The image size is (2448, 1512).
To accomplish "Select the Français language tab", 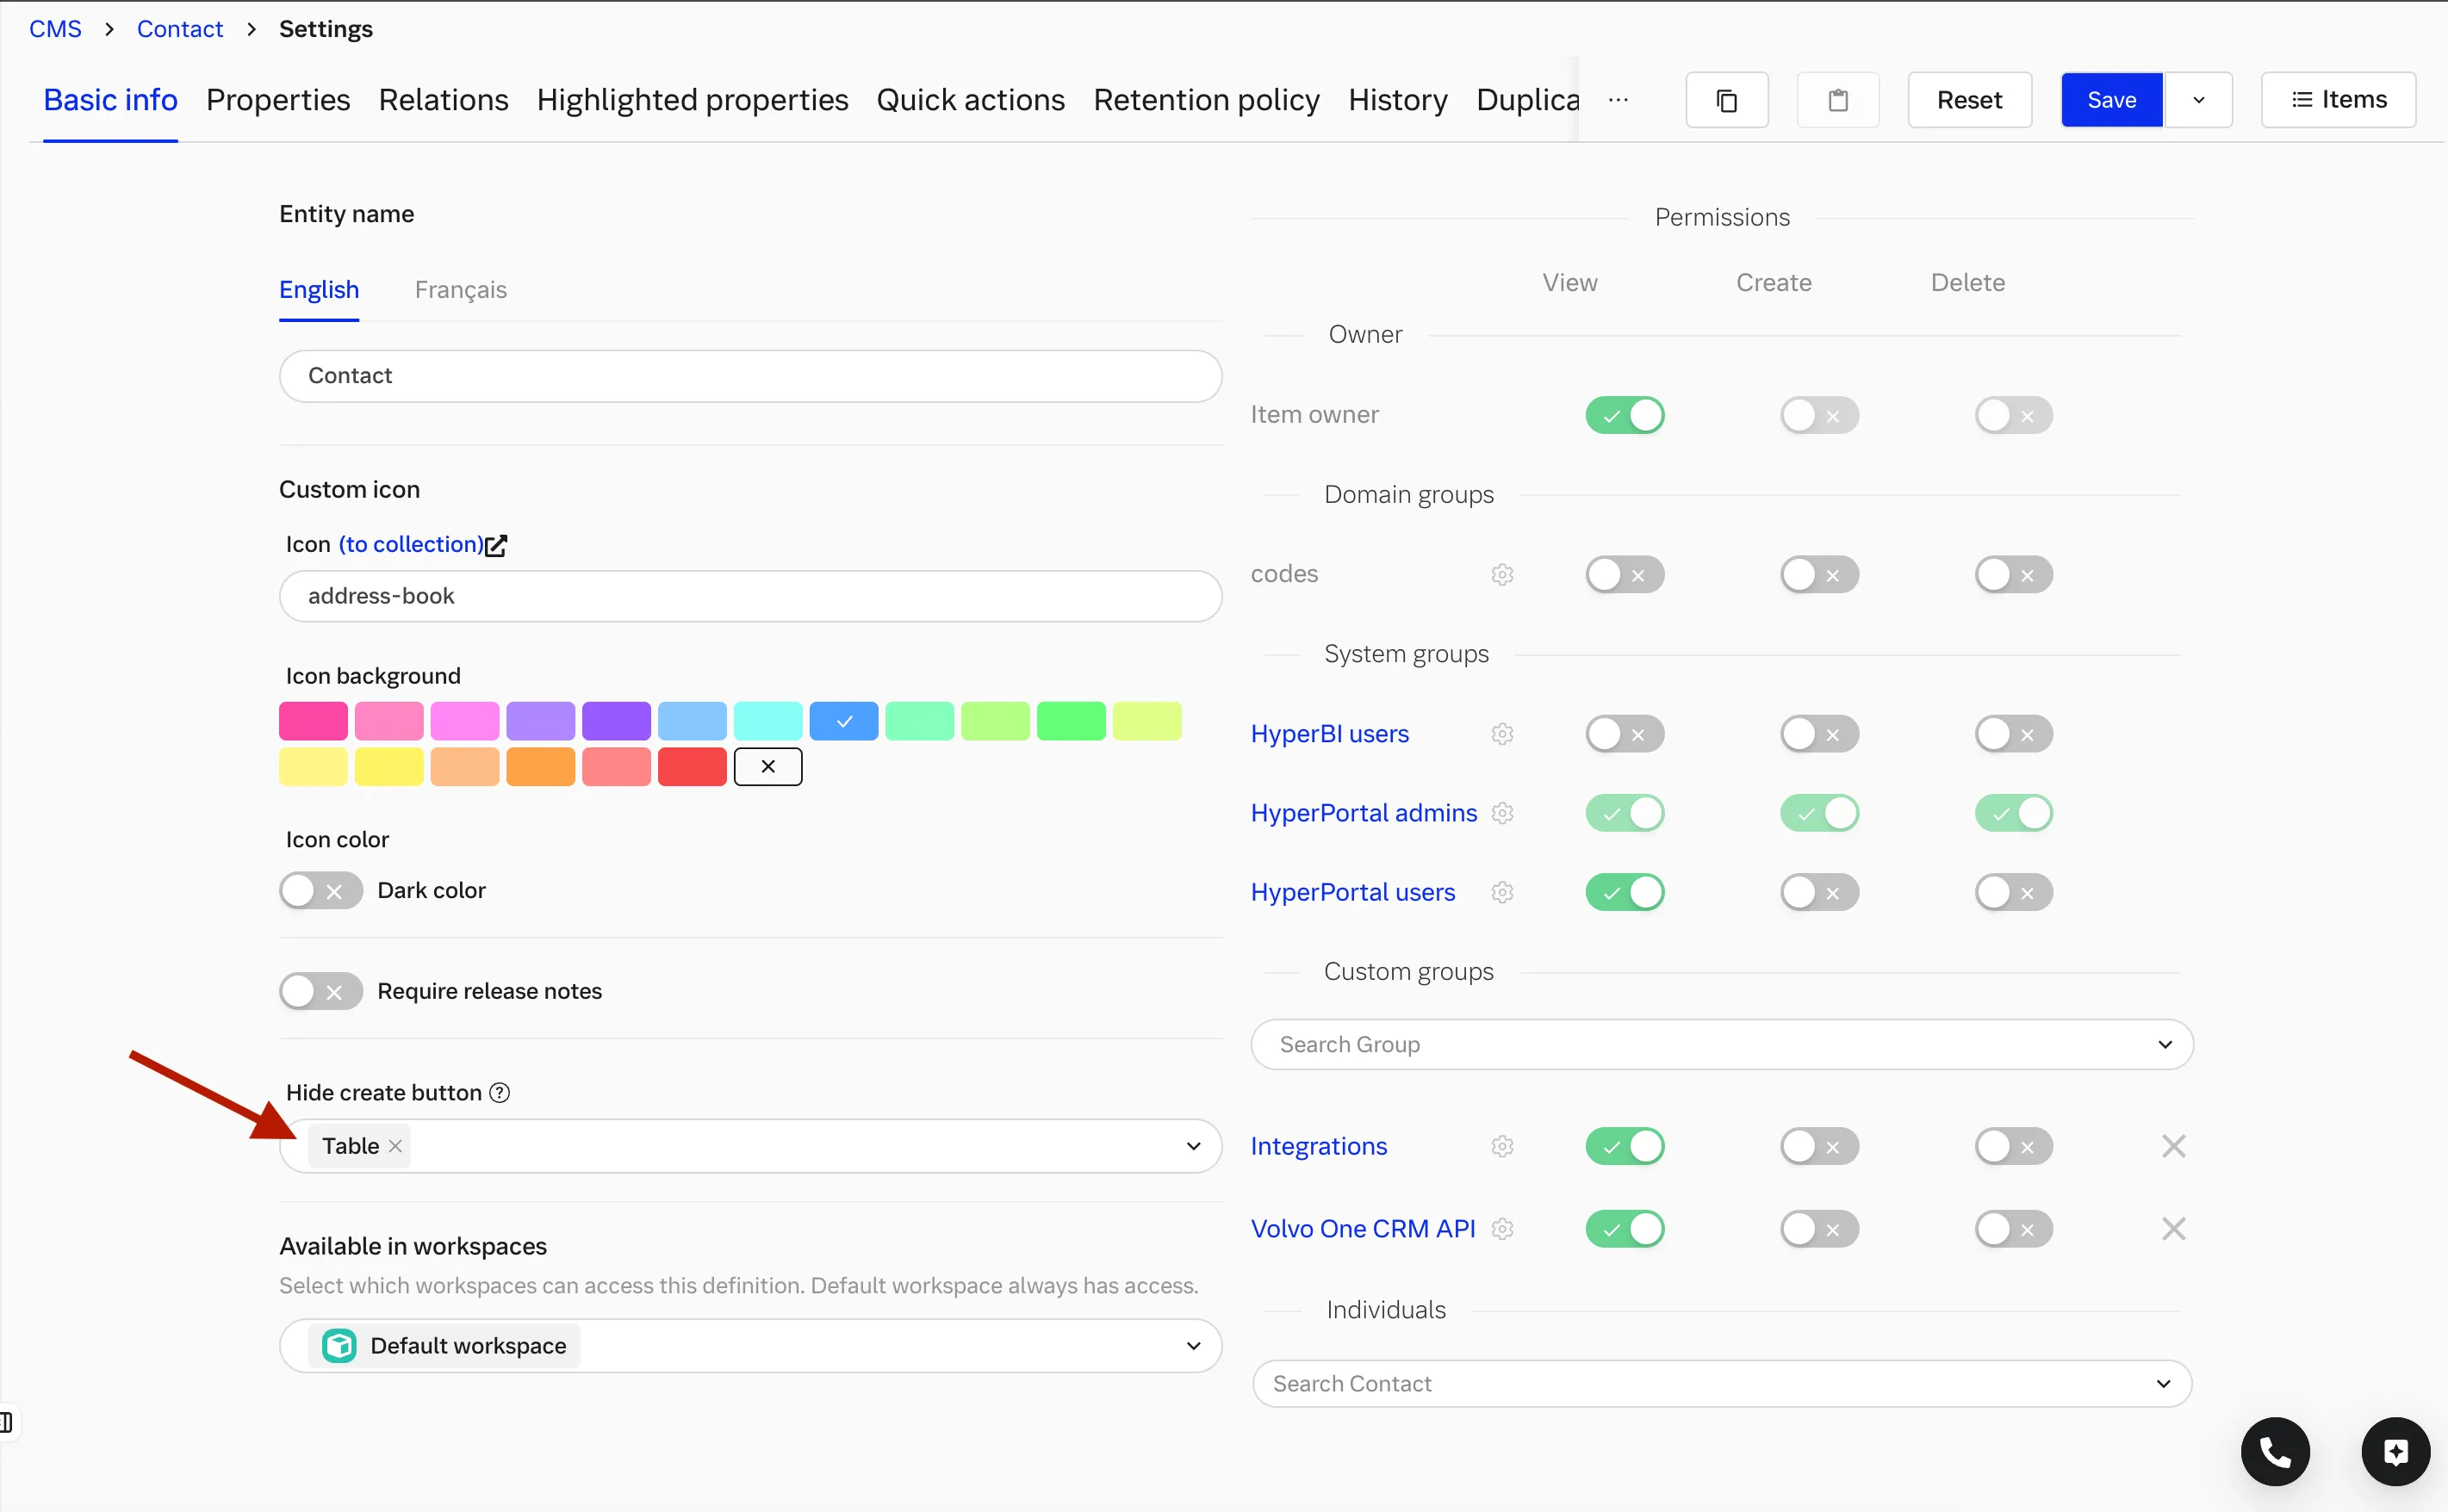I will click(x=460, y=290).
